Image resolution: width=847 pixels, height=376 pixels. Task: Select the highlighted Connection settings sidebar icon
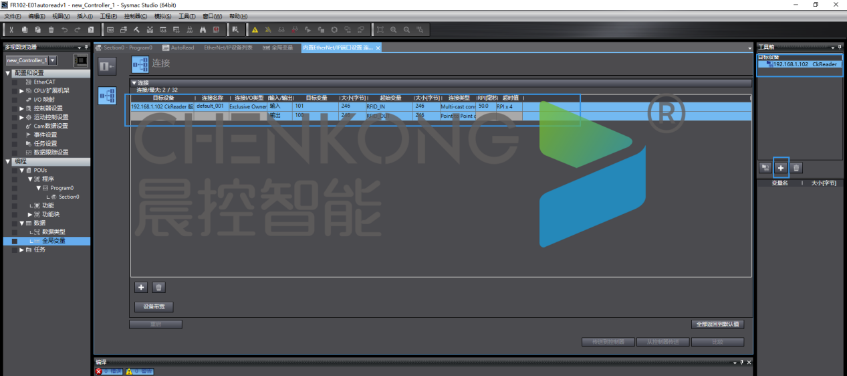coord(107,96)
